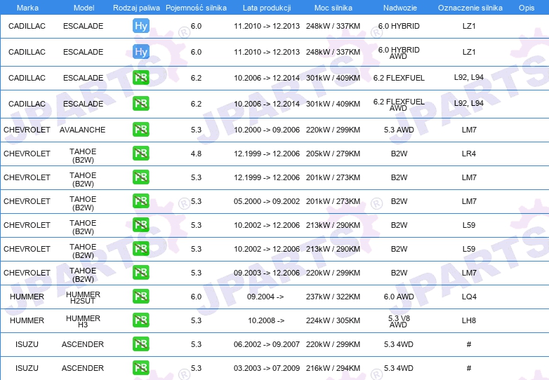
Task: Select the HUMMER H3 model cell
Action: (83, 321)
